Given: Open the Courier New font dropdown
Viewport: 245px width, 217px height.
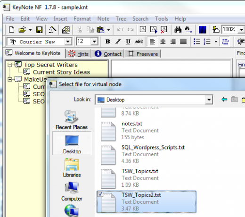Looking at the screenshot, I should [x=68, y=42].
